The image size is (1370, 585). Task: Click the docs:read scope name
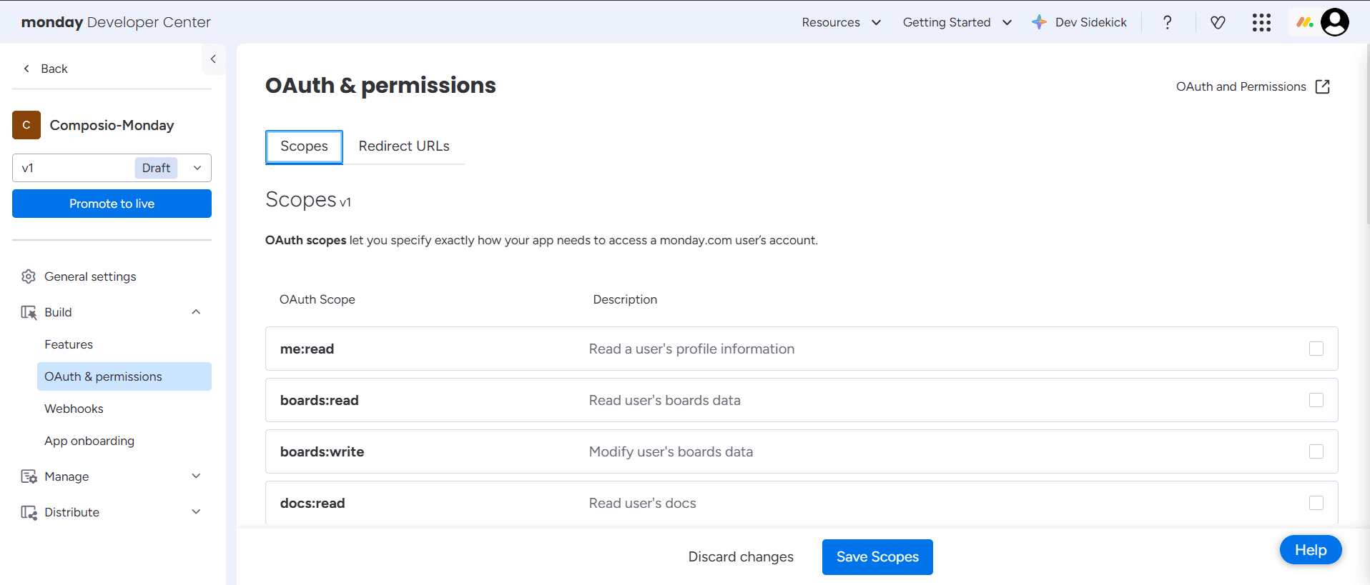coord(312,503)
